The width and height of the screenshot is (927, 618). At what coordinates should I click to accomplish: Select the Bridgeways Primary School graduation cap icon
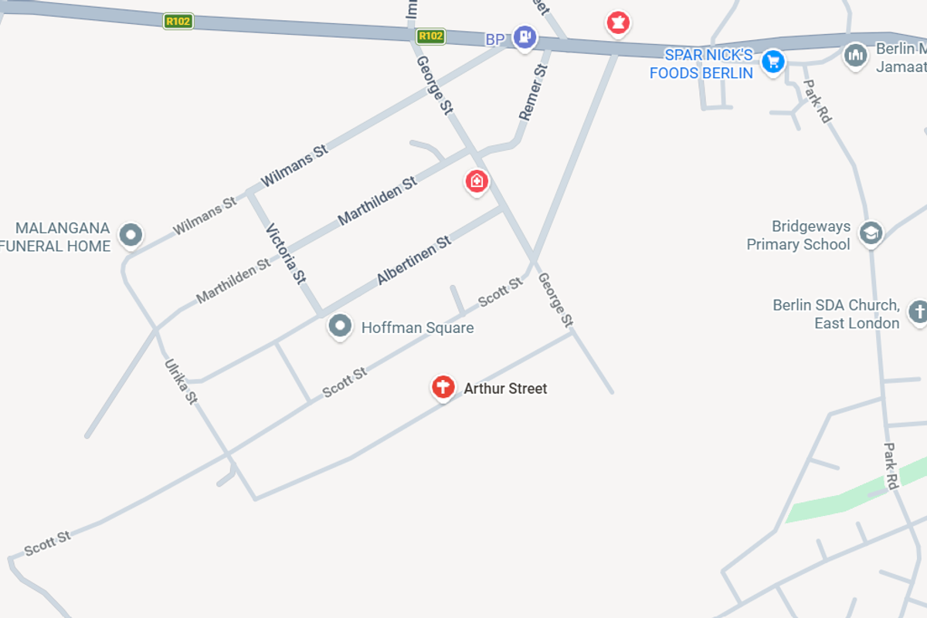(x=871, y=233)
